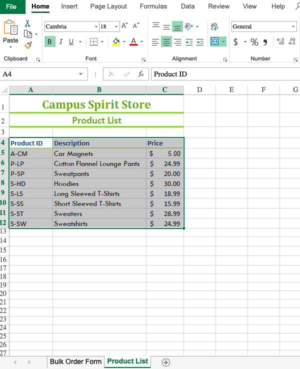Click Align Left icon
This screenshot has width=300, height=369.
[155, 42]
